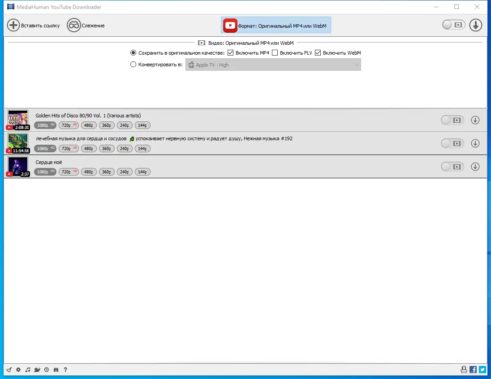Toggle video switch for лечебная музыка row

point(452,143)
